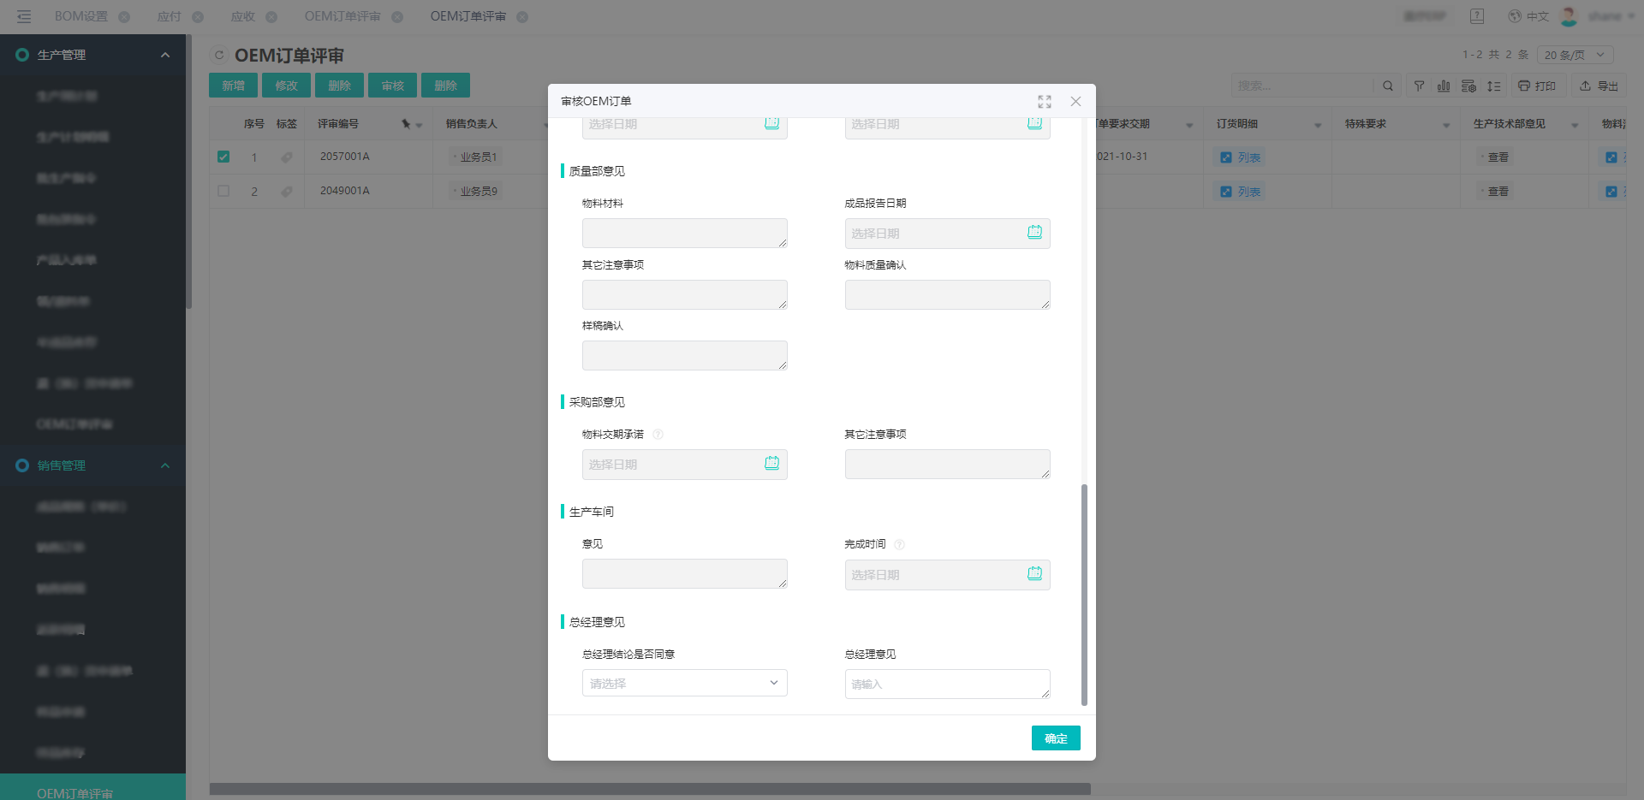1644x800 pixels.
Task: Open the 完成时间 calendar icon
Action: click(1034, 573)
